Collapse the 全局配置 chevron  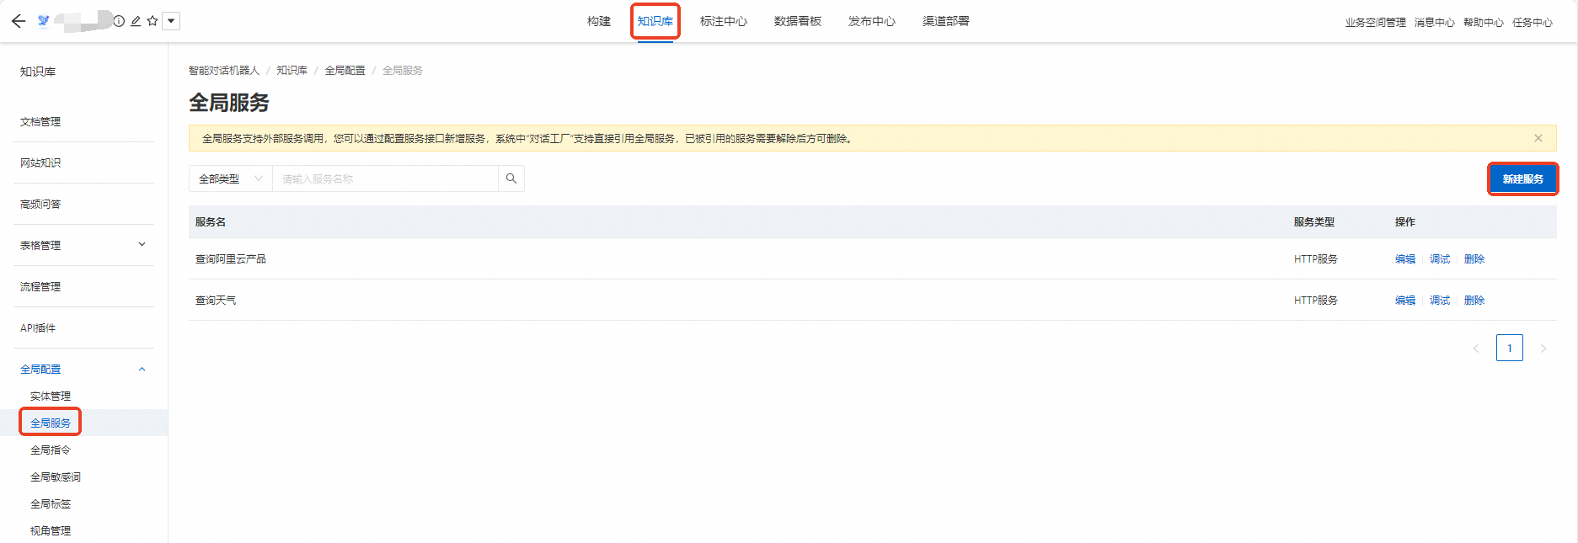tap(142, 369)
